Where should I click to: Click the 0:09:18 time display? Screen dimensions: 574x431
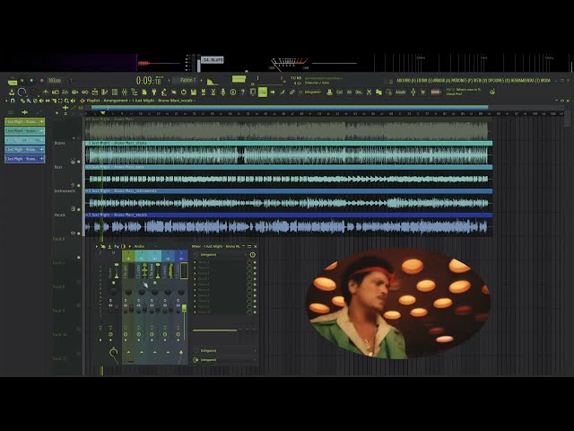pos(150,81)
